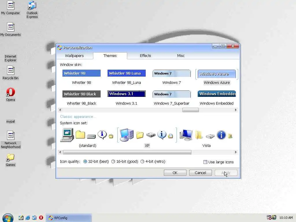The height and width of the screenshot is (222, 296).
Task: Click the Whistler 98_Luna skin label
Action: 127,82
